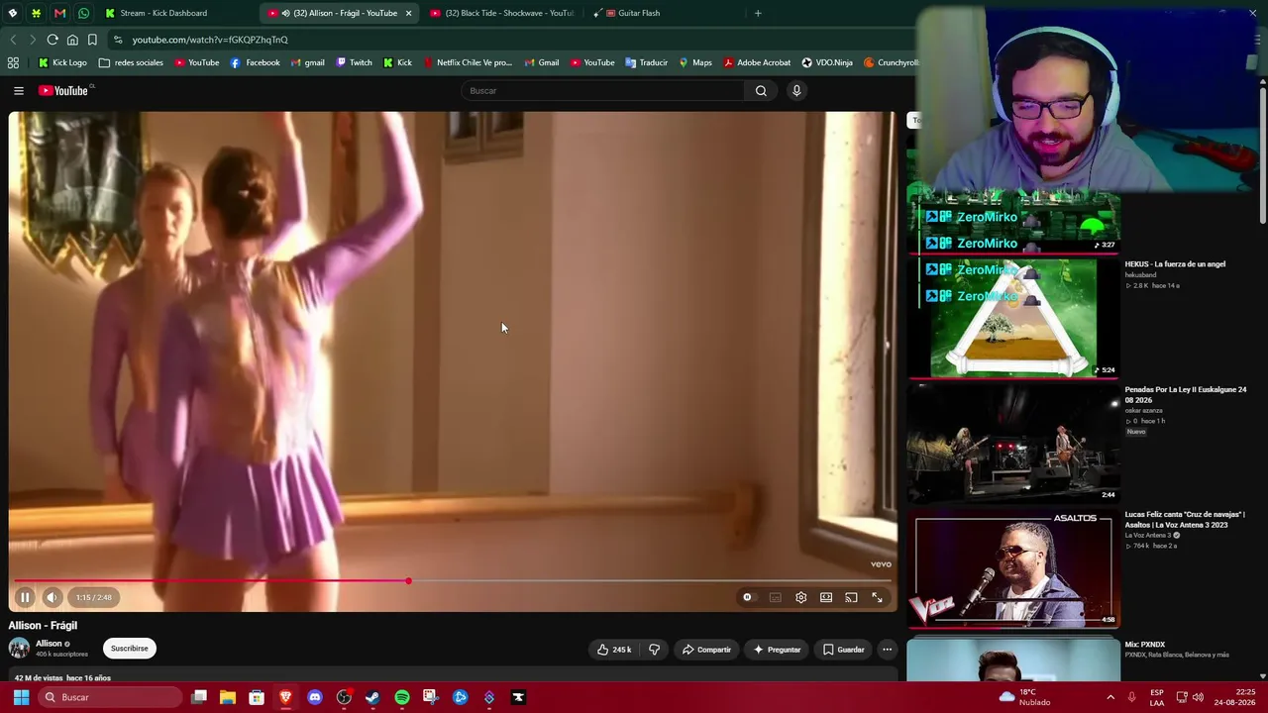Toggle subtitles in the video player
The width and height of the screenshot is (1268, 713).
click(775, 597)
